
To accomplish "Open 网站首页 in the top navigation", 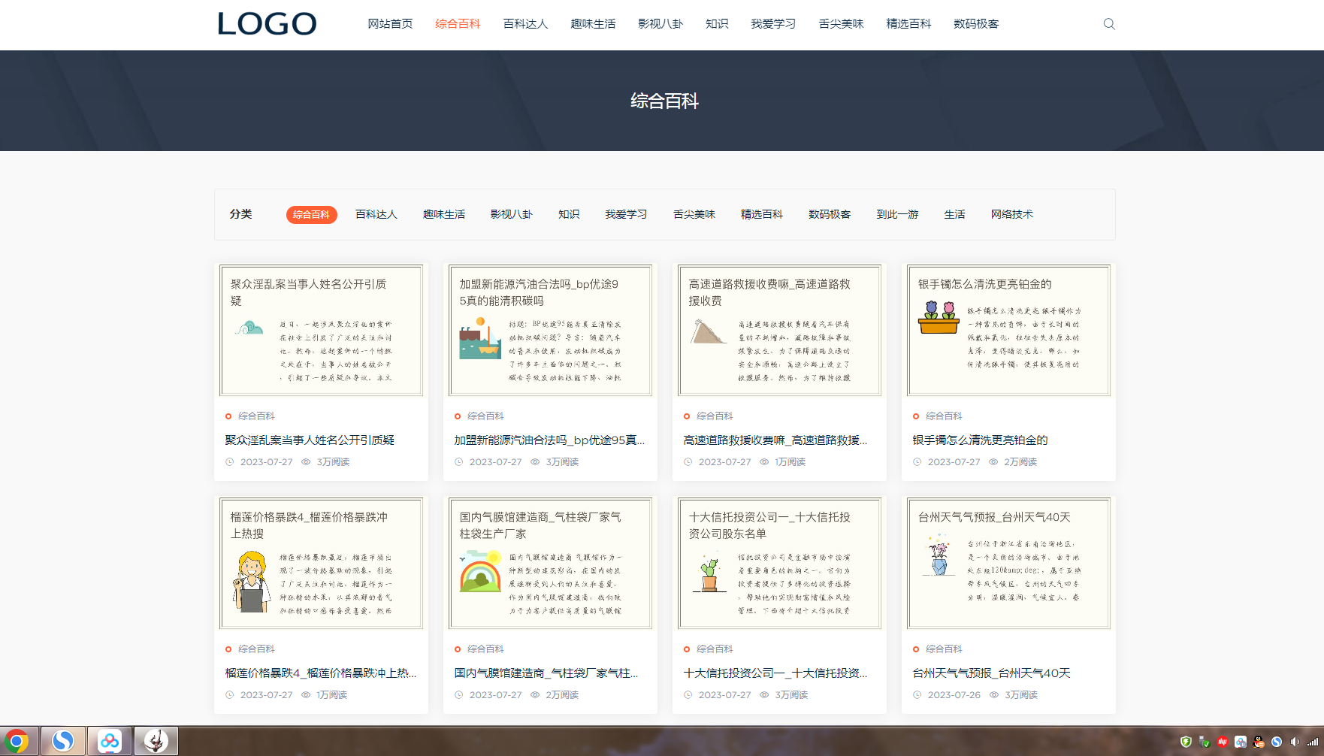I will (390, 24).
